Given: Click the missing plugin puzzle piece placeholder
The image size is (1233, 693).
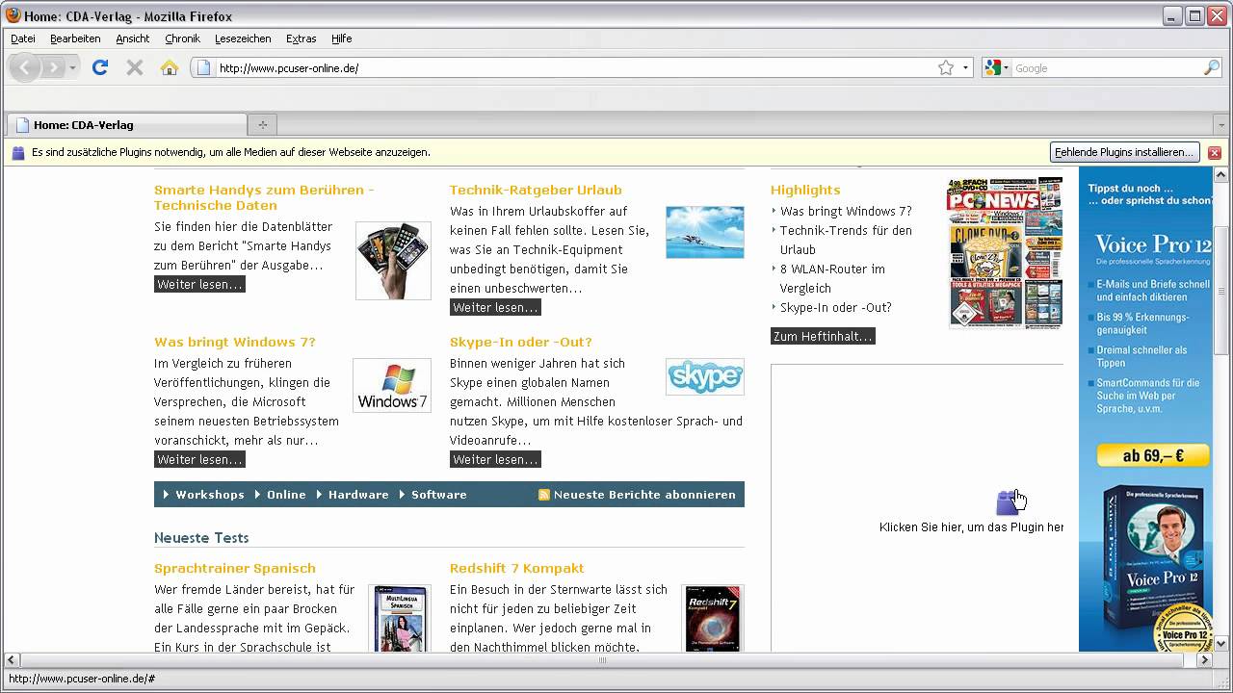Looking at the screenshot, I should pos(1008,502).
